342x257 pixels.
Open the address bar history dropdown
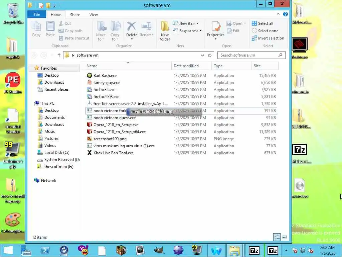[202, 55]
